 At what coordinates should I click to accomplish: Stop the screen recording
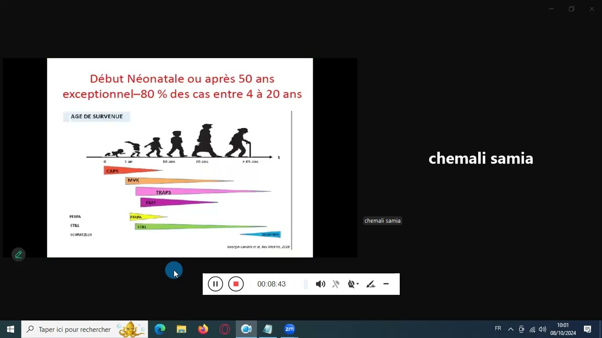[236, 284]
